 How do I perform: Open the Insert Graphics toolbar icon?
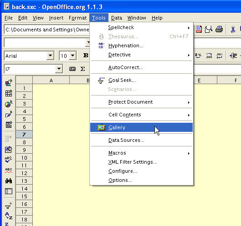[x=9, y=82]
